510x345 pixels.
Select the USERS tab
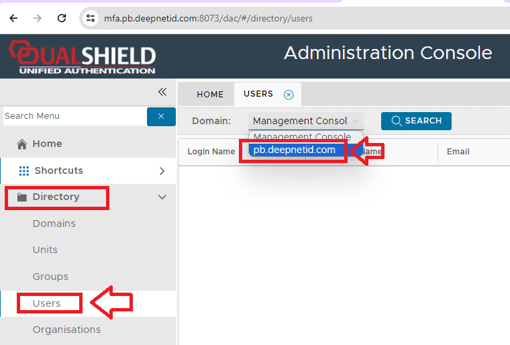[x=258, y=94]
